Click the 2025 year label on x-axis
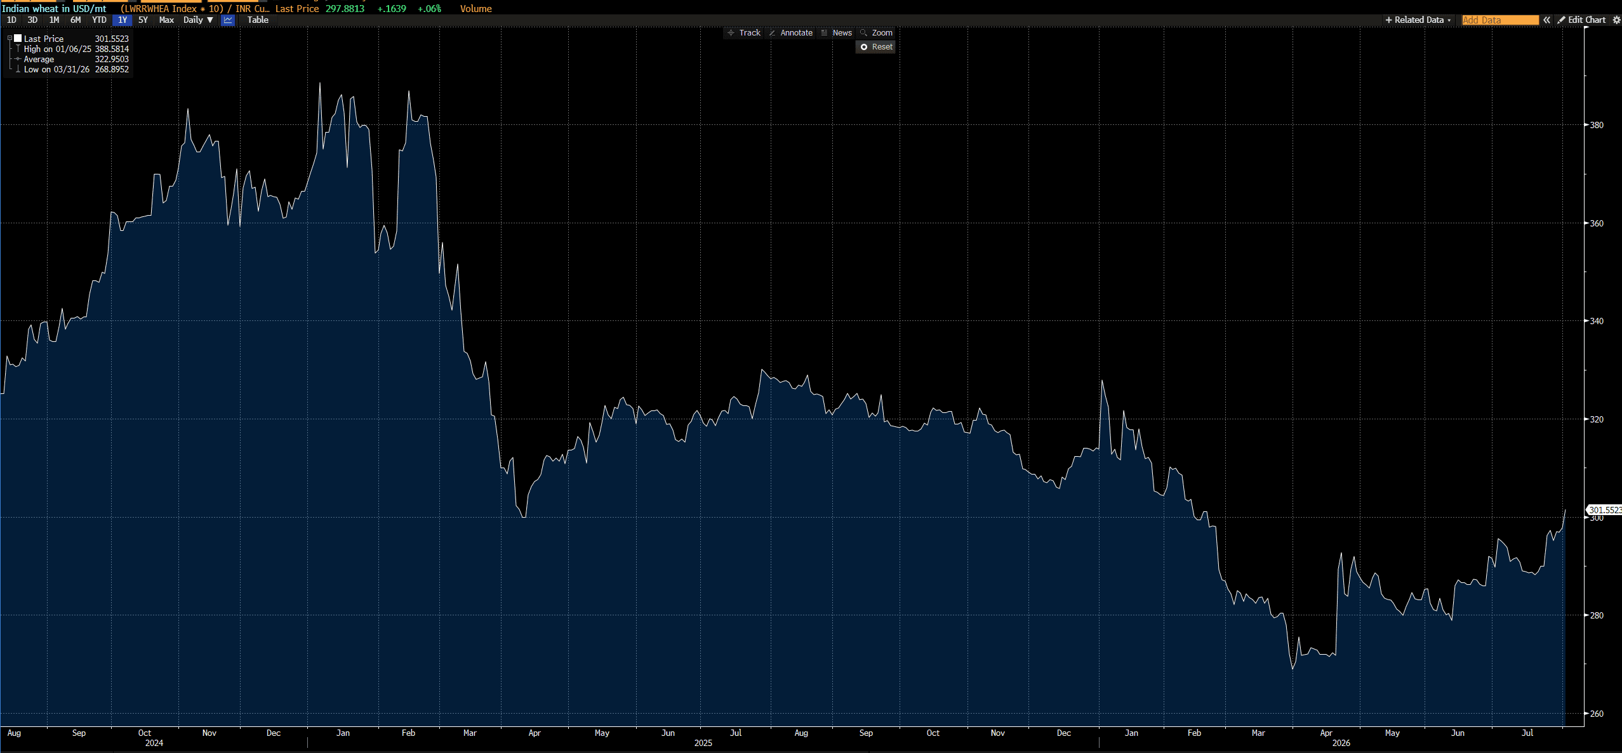This screenshot has width=1622, height=753. pyautogui.click(x=703, y=743)
